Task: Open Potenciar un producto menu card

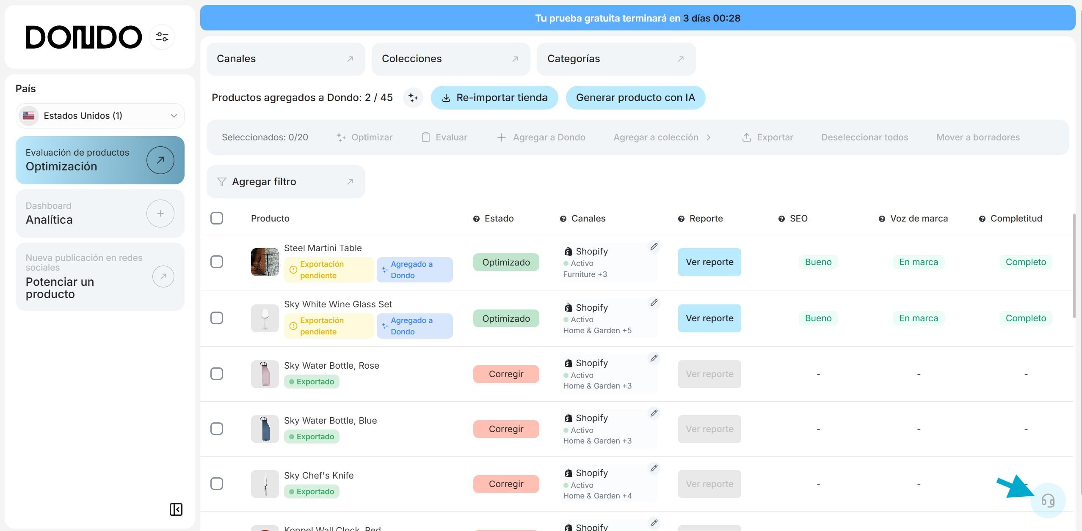Action: (x=100, y=276)
